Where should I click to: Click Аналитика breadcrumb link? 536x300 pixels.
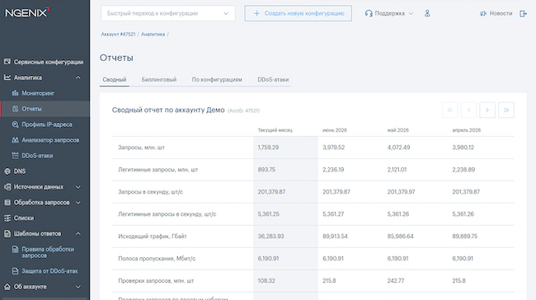(153, 34)
